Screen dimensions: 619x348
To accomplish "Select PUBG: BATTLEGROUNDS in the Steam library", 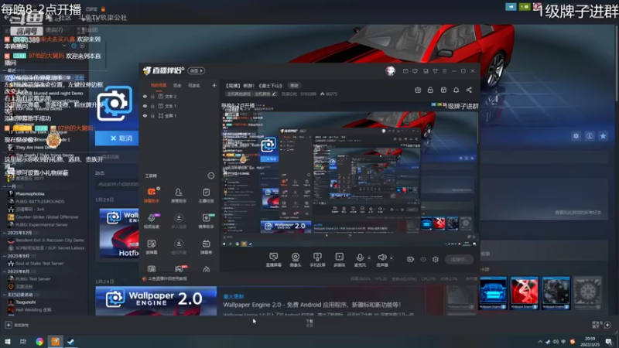I will pos(40,202).
